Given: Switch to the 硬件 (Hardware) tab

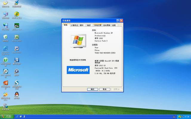Looking at the screenshot, I should point(82,25).
